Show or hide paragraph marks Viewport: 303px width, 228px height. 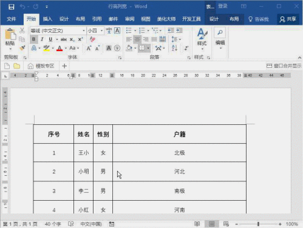pyautogui.click(x=186, y=48)
